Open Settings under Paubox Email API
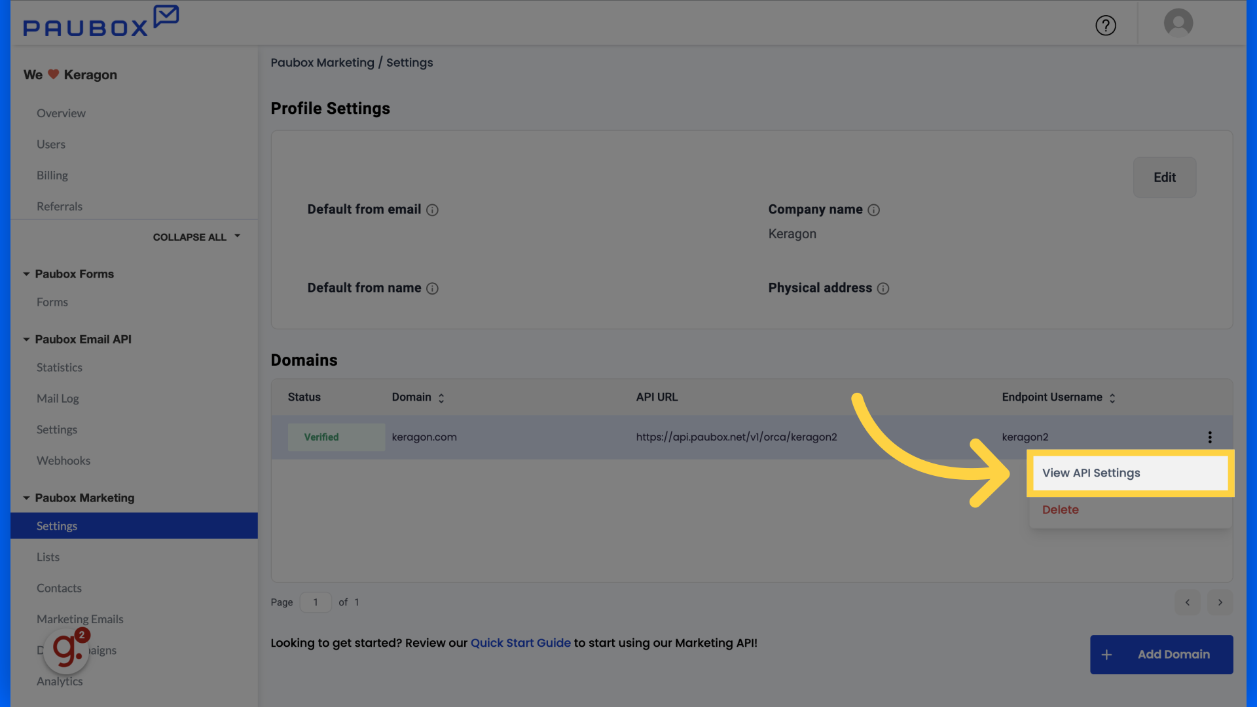1257x707 pixels. 57,430
